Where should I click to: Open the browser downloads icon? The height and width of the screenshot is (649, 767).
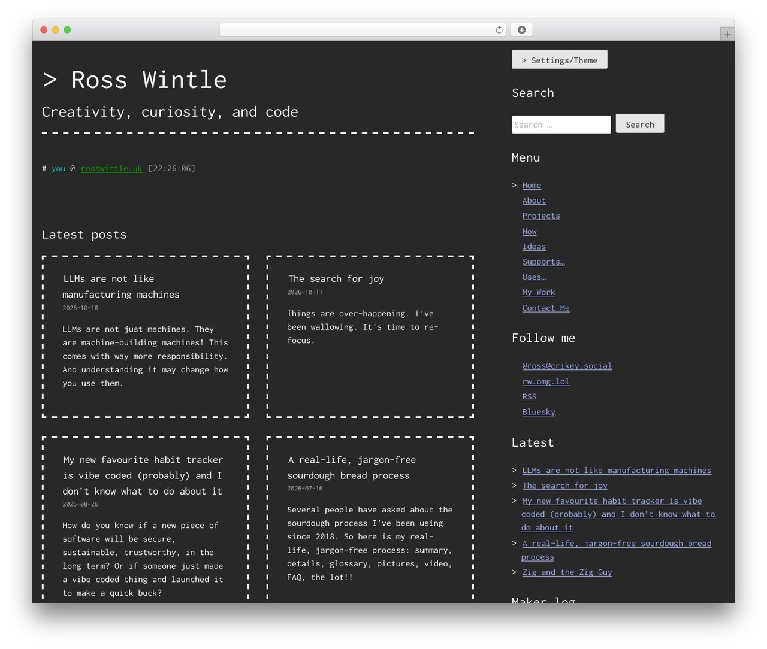pyautogui.click(x=522, y=30)
